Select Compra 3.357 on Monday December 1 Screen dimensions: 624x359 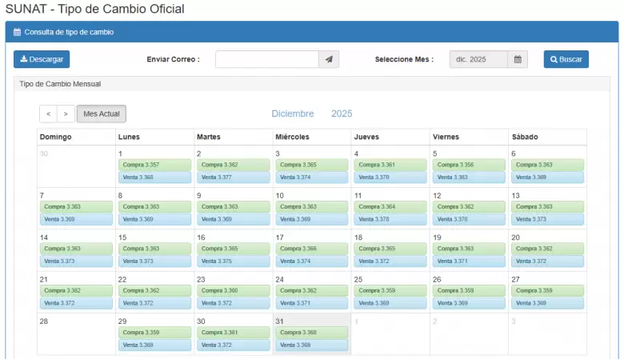(x=155, y=165)
